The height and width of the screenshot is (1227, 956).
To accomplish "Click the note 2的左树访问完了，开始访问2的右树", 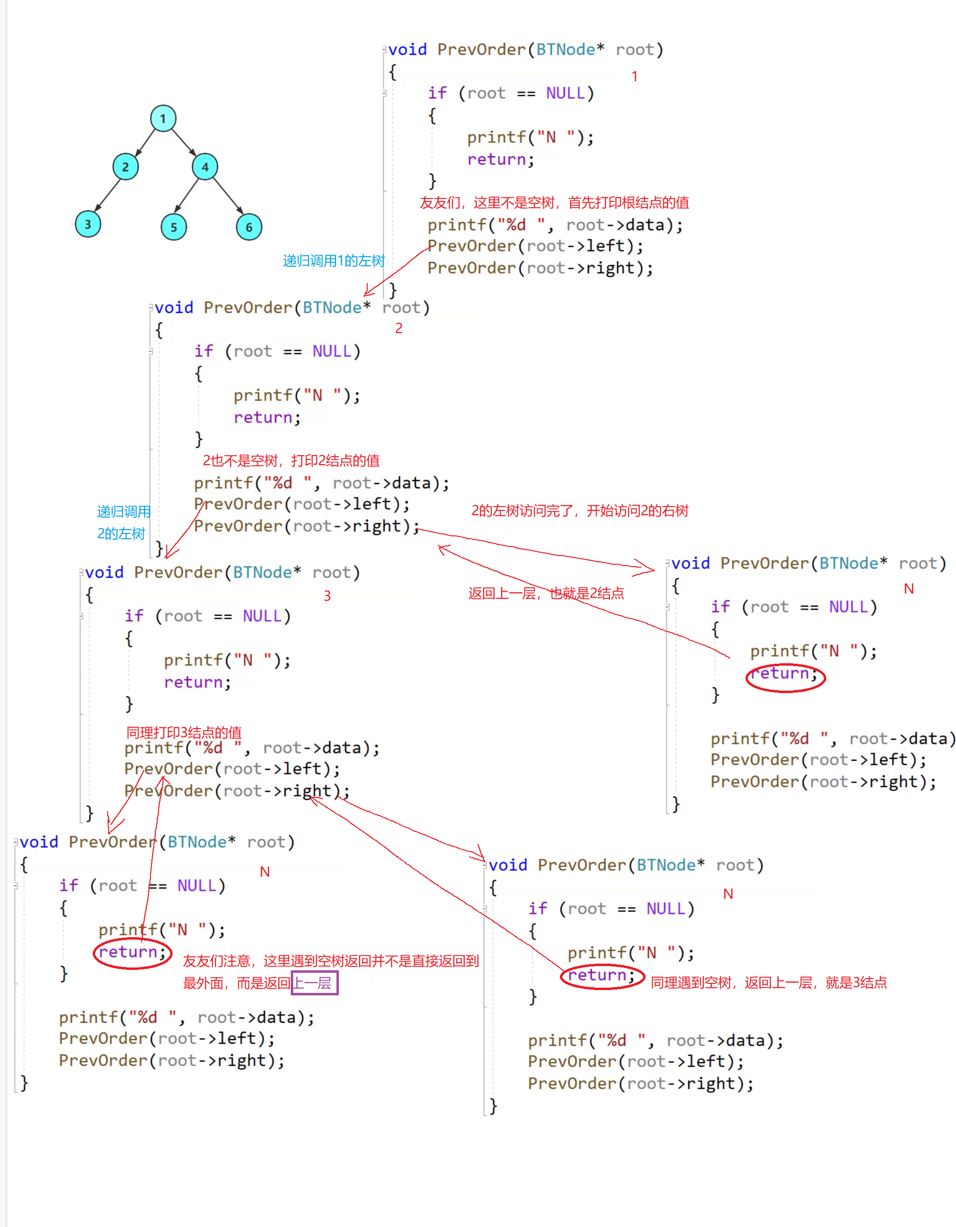I will (x=580, y=511).
